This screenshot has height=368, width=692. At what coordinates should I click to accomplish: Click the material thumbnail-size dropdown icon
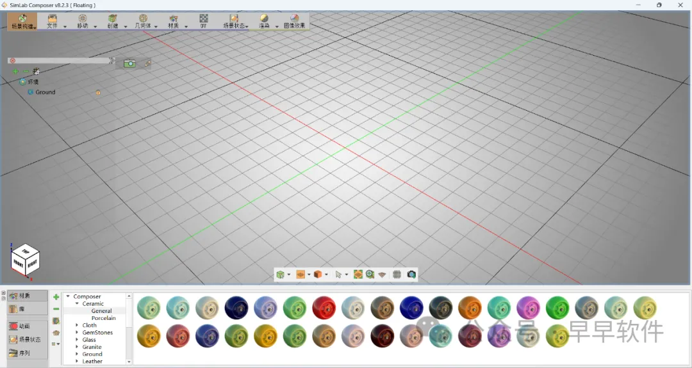[56, 344]
